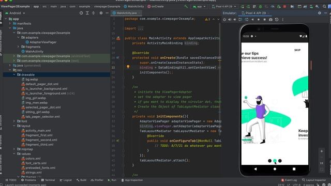The width and height of the screenshot is (331, 186).
Task: Open the App Inspection tab
Action: click(x=132, y=180)
